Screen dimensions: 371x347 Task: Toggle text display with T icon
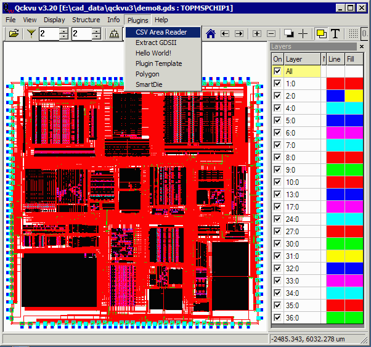point(335,34)
